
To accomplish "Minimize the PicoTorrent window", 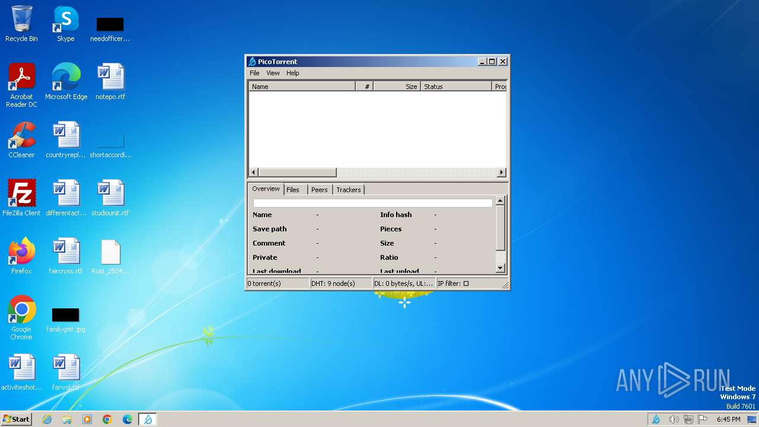I will 482,62.
